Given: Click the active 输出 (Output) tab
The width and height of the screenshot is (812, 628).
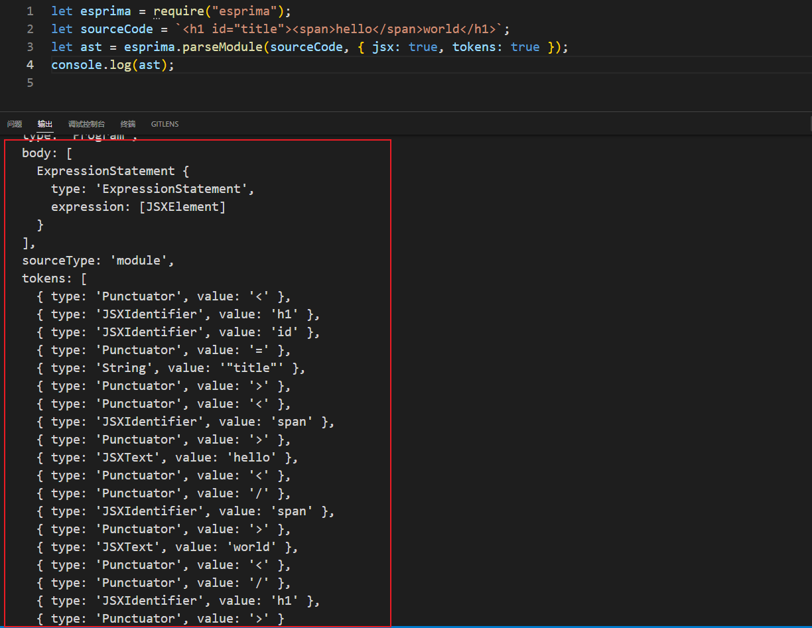Looking at the screenshot, I should click(44, 124).
